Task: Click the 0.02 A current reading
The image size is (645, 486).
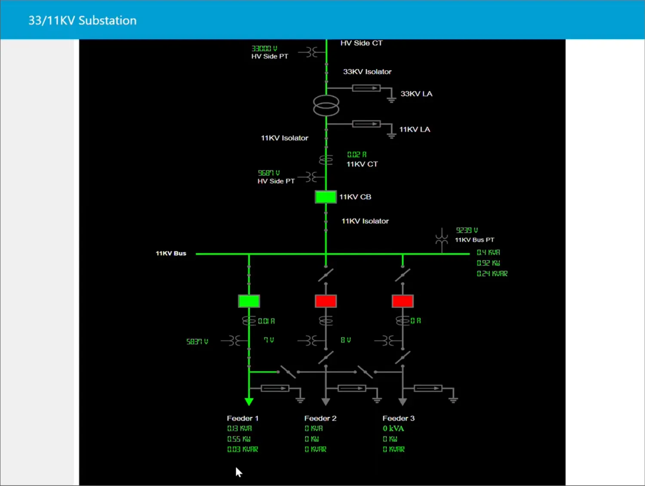Action: [357, 154]
